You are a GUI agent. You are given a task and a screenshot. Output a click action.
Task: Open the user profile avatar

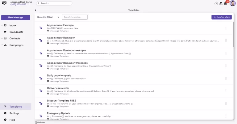[233, 3]
